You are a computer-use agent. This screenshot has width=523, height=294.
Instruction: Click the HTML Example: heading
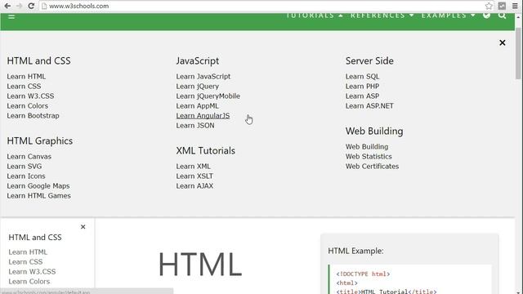(x=355, y=251)
